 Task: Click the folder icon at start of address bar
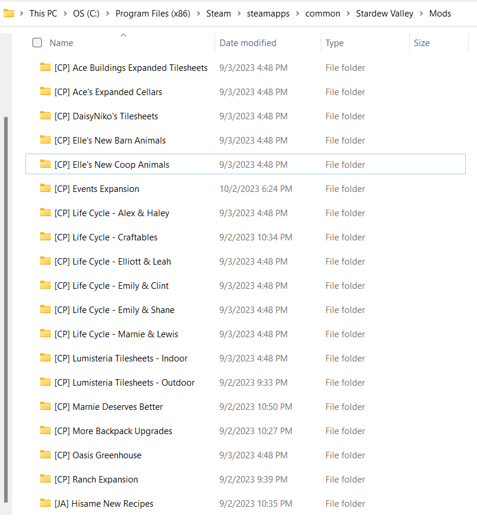click(9, 14)
